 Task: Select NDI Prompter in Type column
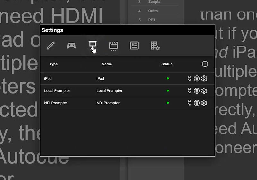point(56,103)
